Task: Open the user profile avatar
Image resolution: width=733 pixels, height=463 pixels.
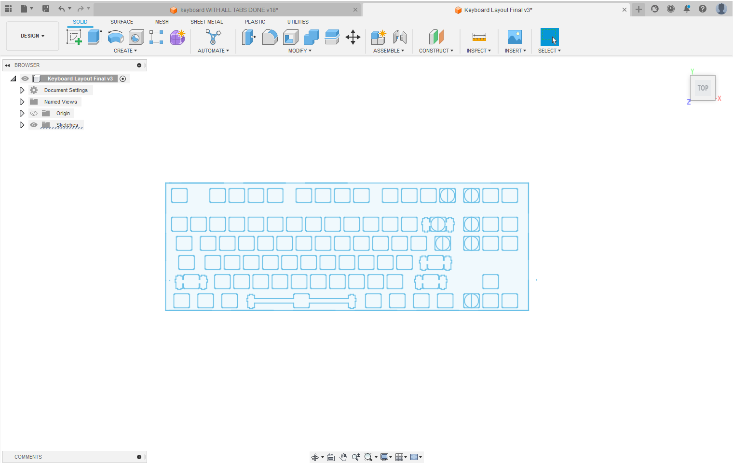Action: [721, 9]
